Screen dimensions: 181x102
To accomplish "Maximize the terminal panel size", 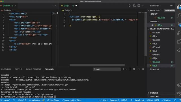I will pos(139,69).
